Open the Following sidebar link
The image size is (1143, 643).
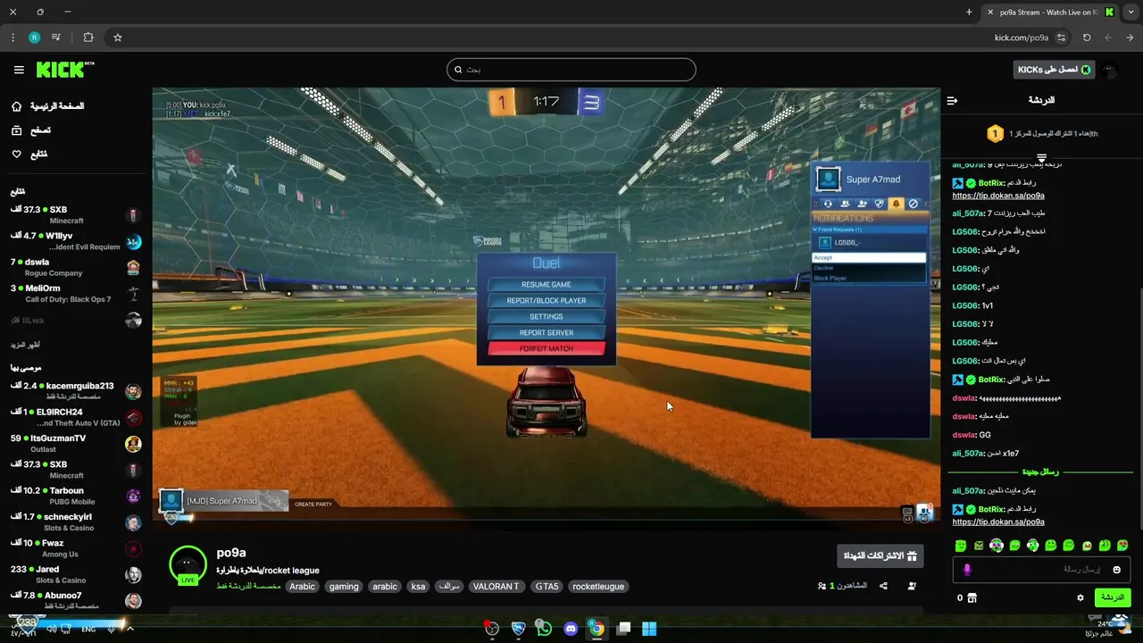click(x=29, y=154)
